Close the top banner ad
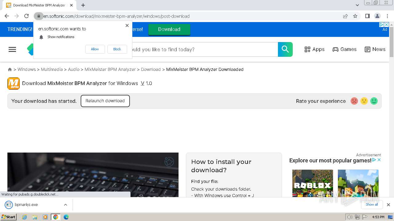 pyautogui.click(x=387, y=25)
